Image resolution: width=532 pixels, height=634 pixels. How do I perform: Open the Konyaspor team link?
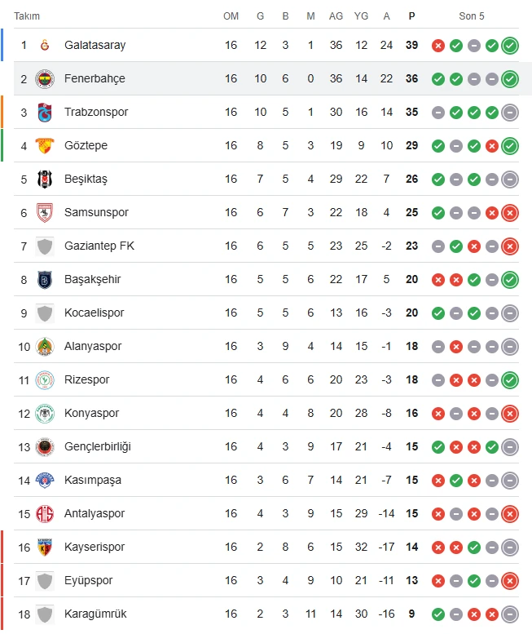[91, 414]
